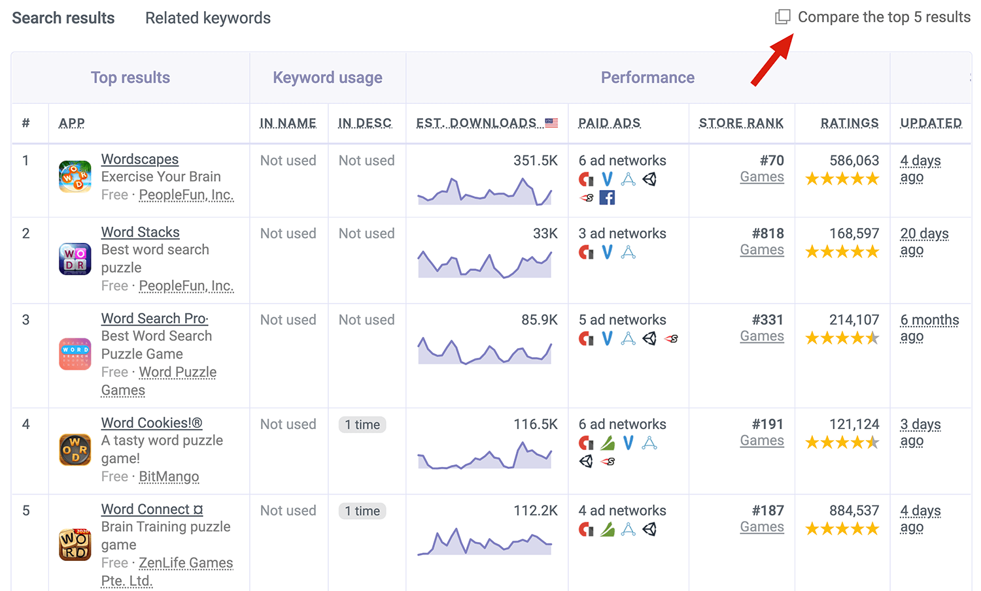Open the Wordscapes app icon

(75, 177)
